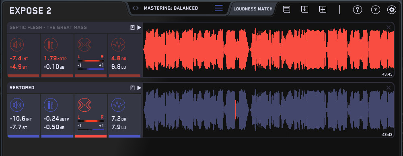The image size is (403, 156).
Task: Click the loudness speaker icon in Restored track
Action: click(17, 105)
